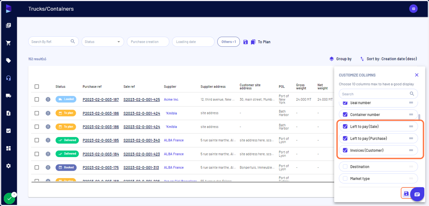Open the Purchase creation filter

[x=148, y=42]
